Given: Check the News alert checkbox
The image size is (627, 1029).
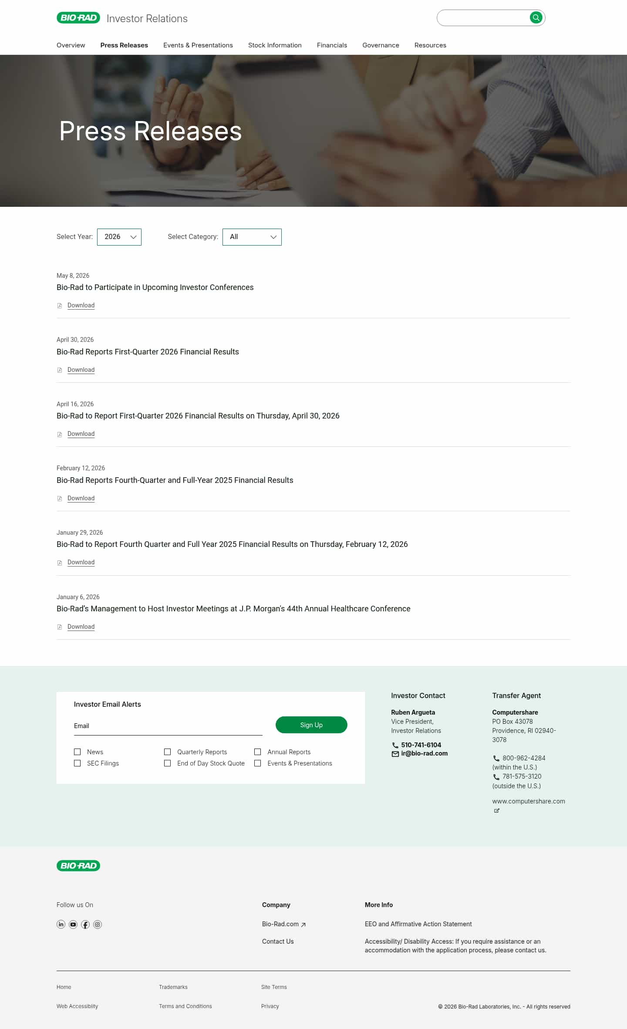Looking at the screenshot, I should point(78,752).
